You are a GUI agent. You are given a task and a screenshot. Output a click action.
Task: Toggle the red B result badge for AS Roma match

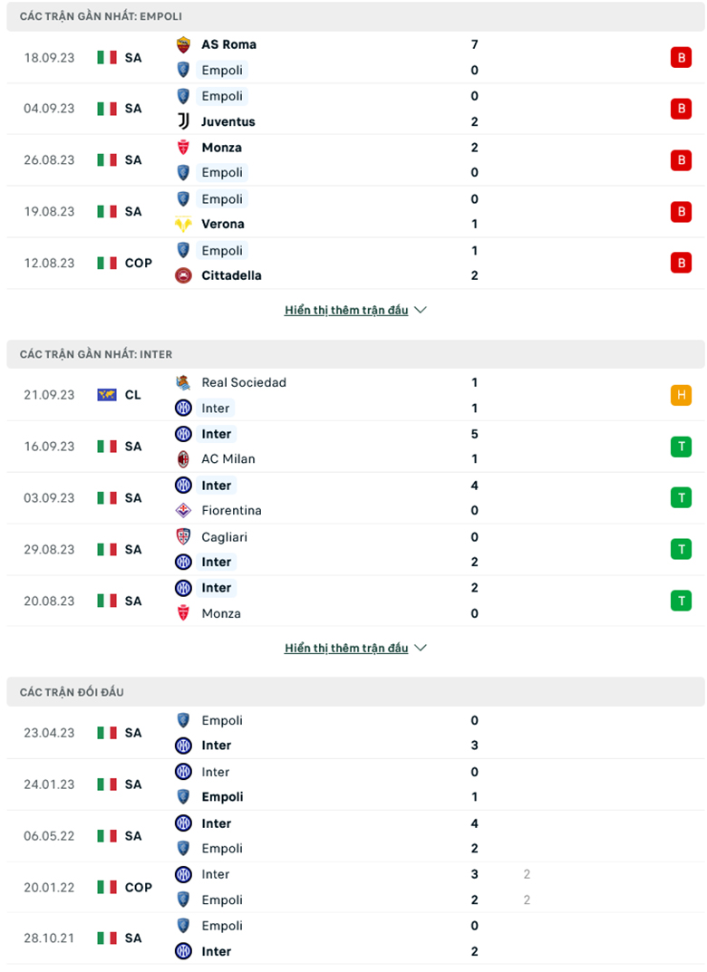tap(681, 57)
